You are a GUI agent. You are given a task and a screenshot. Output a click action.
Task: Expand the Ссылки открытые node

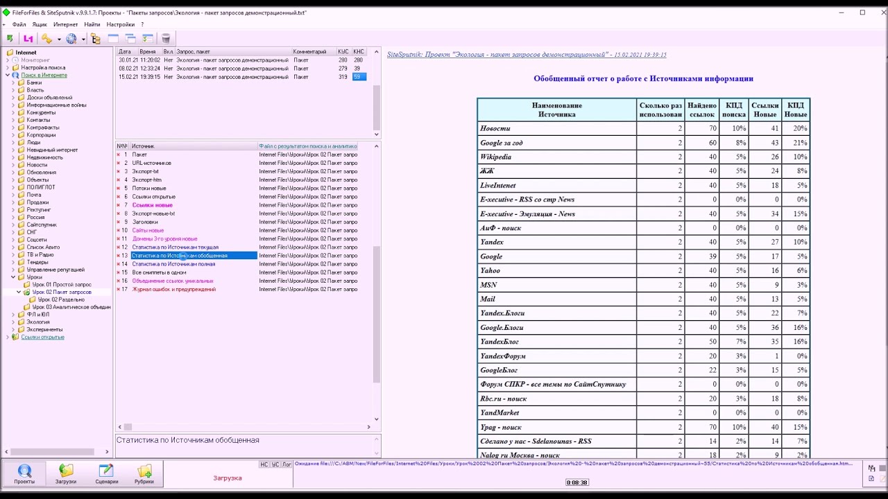pos(8,338)
